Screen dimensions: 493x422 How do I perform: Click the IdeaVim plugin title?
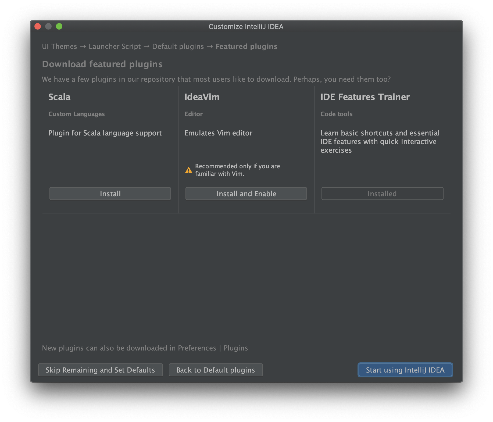(x=202, y=97)
